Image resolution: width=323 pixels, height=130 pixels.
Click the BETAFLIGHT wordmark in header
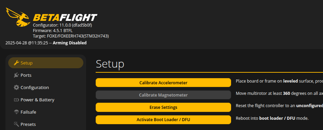pyautogui.click(x=65, y=18)
